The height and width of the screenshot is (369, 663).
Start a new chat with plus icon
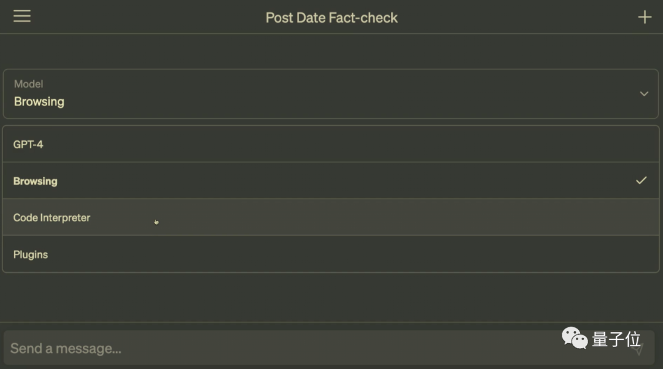[645, 17]
